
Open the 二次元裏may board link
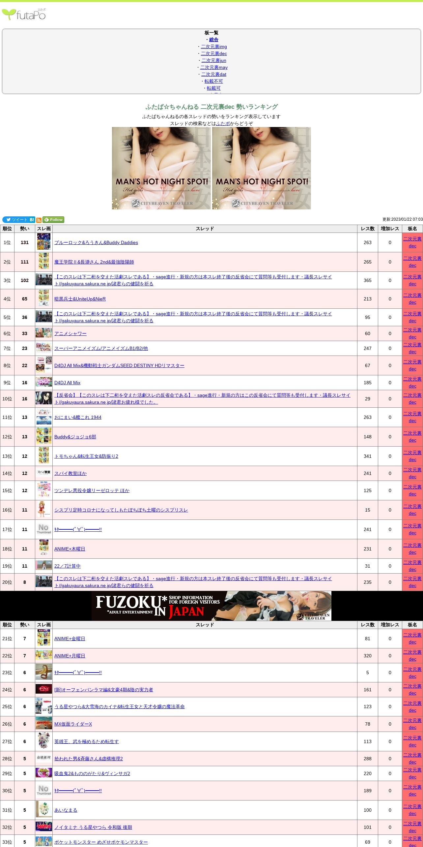click(214, 67)
